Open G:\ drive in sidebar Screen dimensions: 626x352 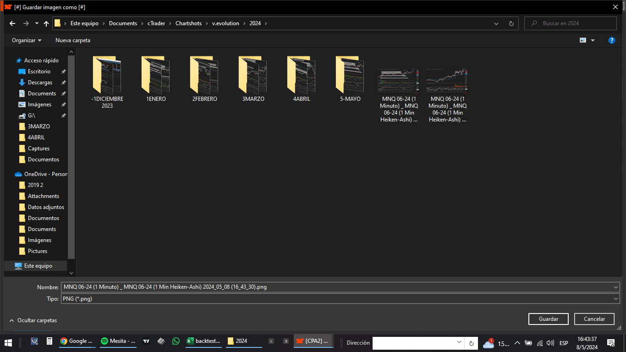coord(32,115)
